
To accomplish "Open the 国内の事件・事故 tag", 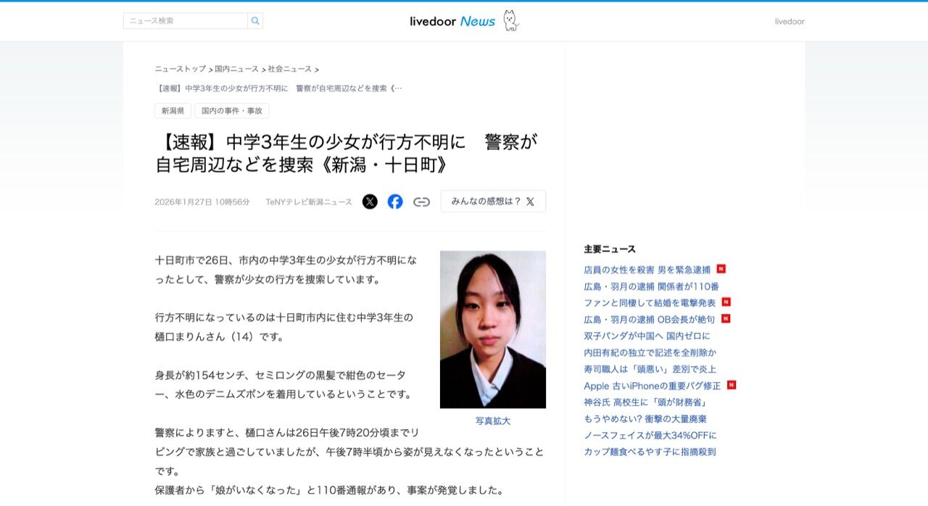I will tap(232, 111).
